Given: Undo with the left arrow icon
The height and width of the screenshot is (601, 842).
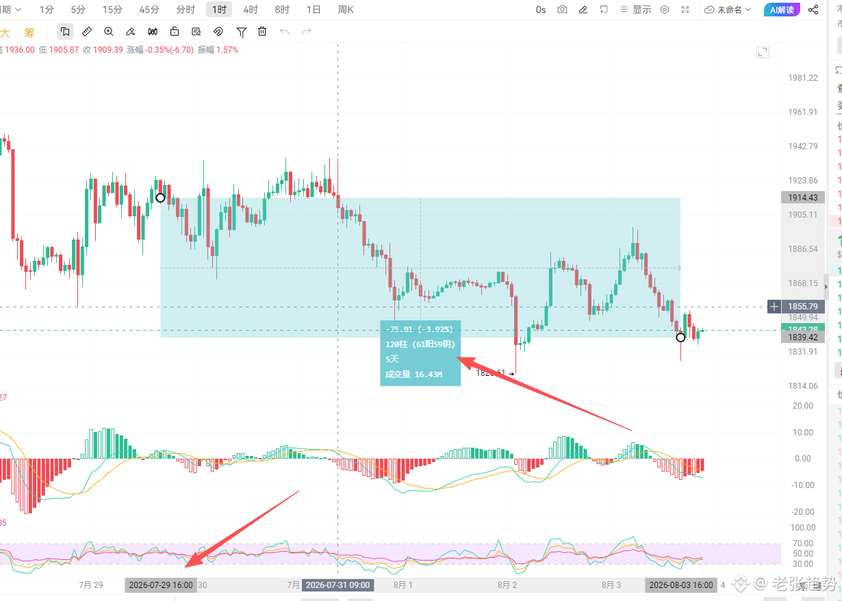Looking at the screenshot, I should (x=285, y=31).
